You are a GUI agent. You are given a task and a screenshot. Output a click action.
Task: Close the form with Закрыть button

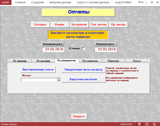coord(79,116)
